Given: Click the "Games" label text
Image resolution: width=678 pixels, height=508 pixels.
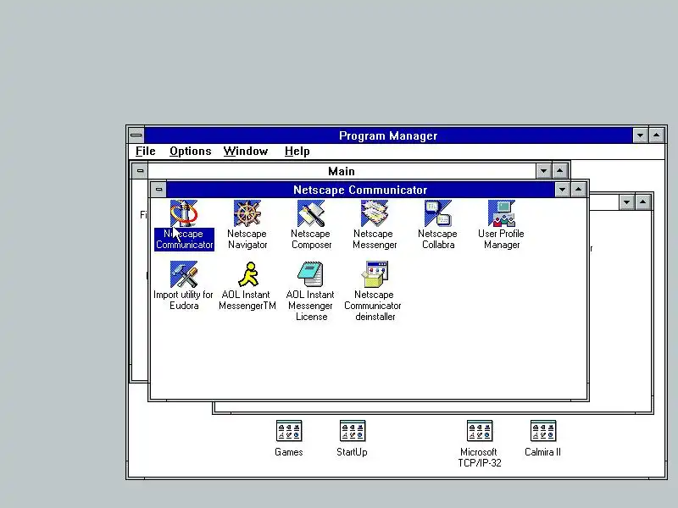Looking at the screenshot, I should (x=289, y=452).
